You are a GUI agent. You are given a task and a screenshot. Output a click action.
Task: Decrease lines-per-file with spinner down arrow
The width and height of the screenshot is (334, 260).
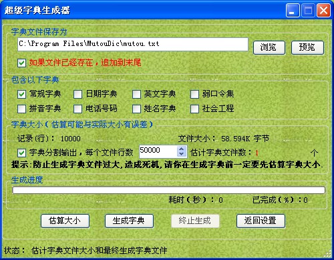(182, 154)
